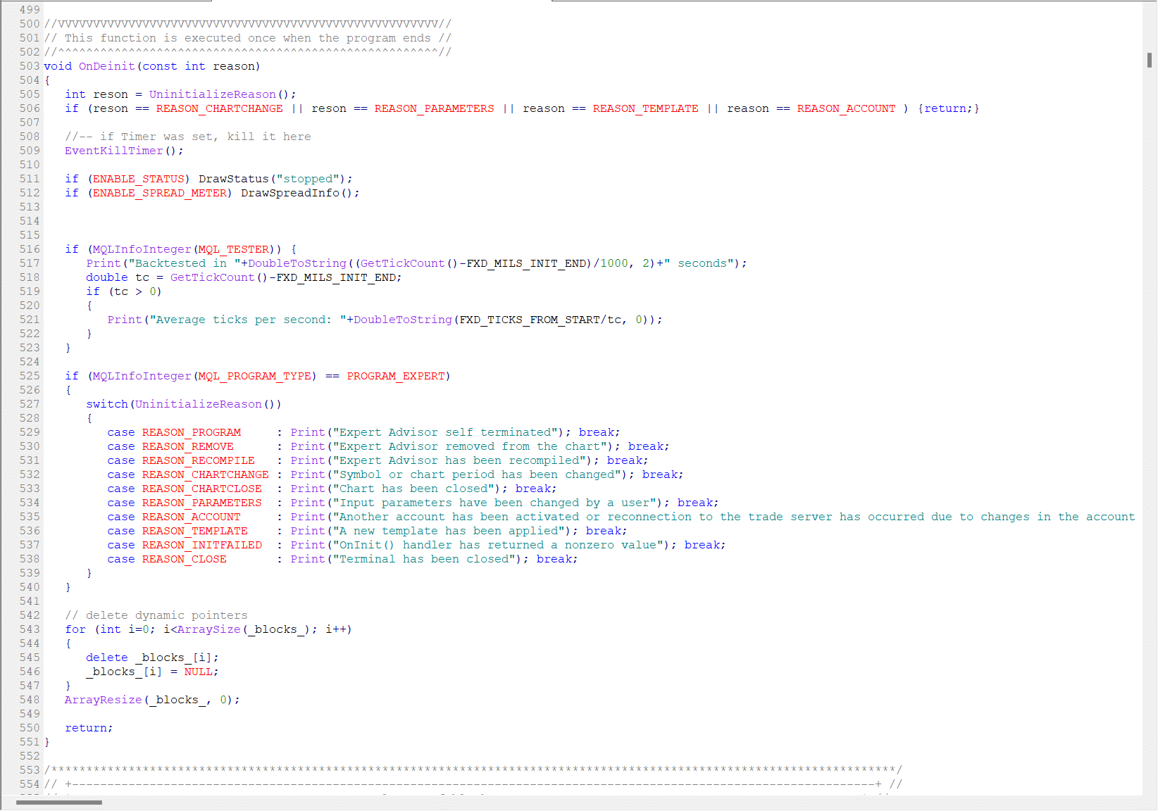Select line number 543 in the margin
This screenshot has width=1158, height=811.
tap(30, 629)
